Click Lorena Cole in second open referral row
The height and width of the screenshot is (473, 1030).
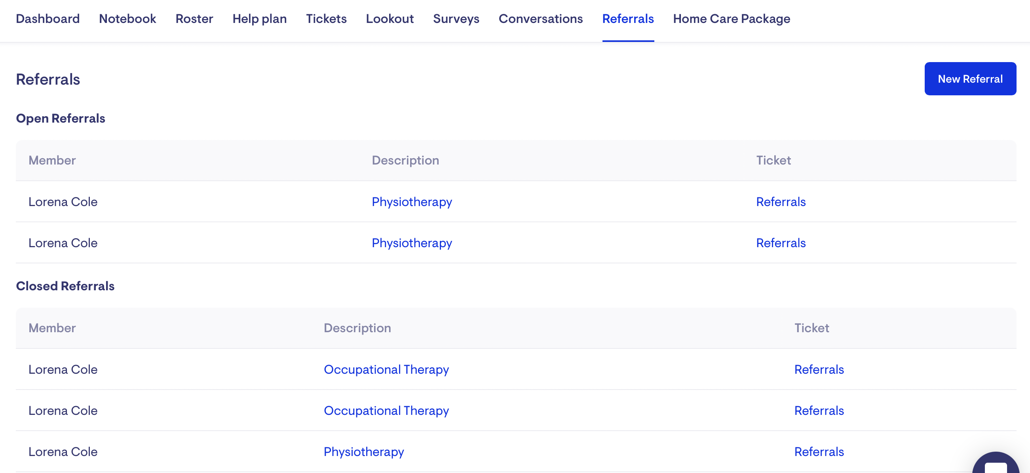coord(63,243)
